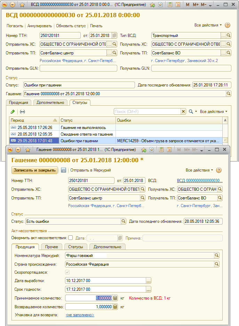Expand Все действия menu in Гашение window
Viewport: 239px width, 326px height.
click(x=199, y=170)
